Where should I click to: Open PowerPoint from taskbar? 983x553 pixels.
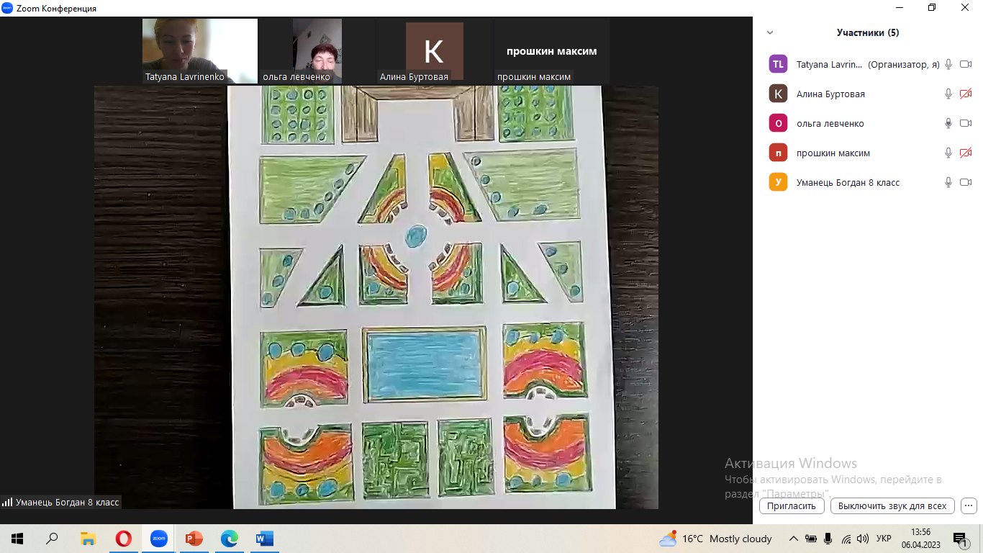(194, 539)
